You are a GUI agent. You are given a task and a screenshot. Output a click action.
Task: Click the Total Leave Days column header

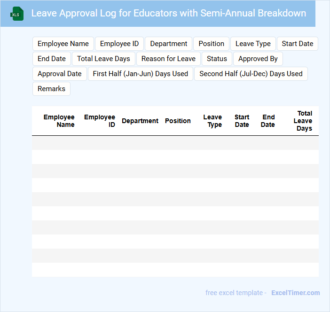pyautogui.click(x=304, y=121)
